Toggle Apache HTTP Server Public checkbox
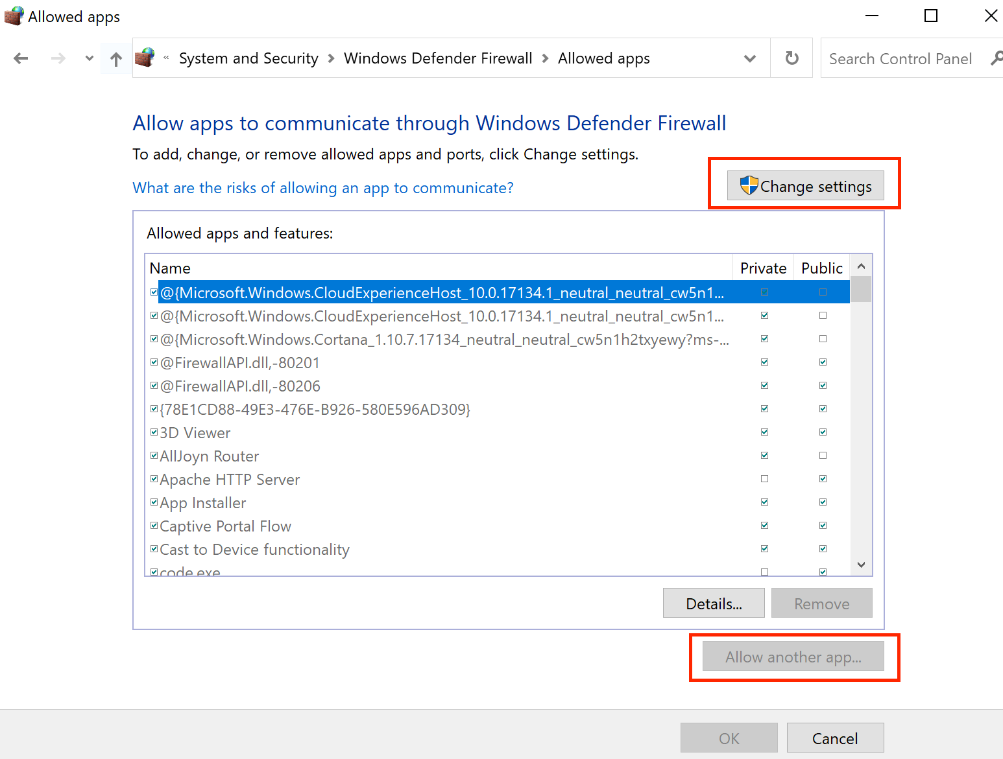The width and height of the screenshot is (1003, 759). tap(823, 479)
